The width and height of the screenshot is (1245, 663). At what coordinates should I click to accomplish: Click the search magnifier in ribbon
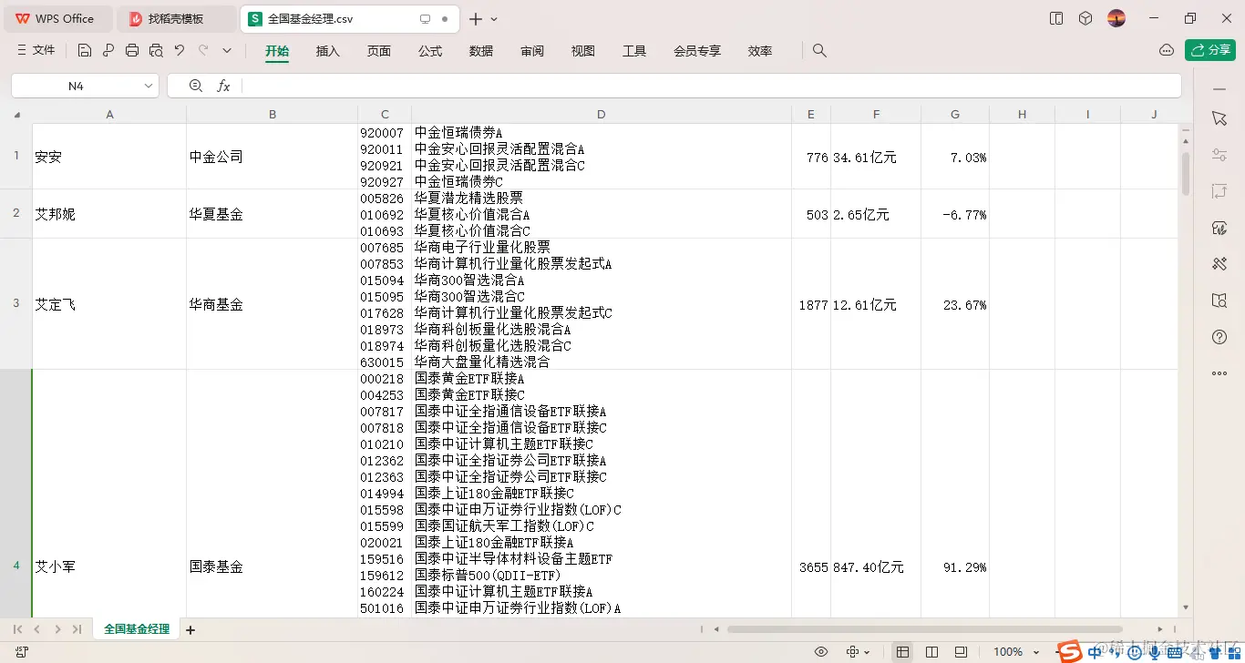point(819,51)
